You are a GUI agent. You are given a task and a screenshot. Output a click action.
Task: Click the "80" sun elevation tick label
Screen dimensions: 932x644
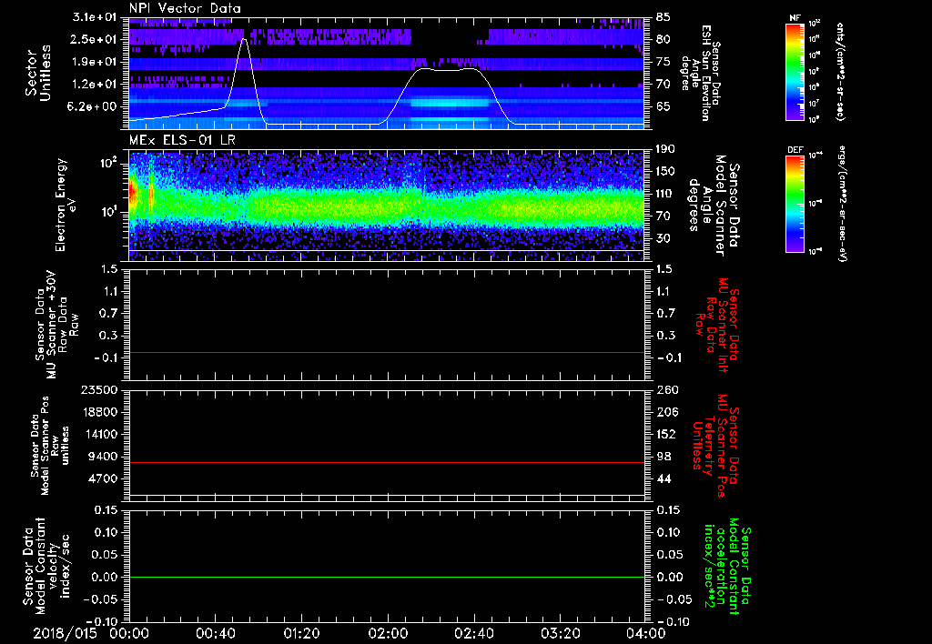(x=664, y=39)
